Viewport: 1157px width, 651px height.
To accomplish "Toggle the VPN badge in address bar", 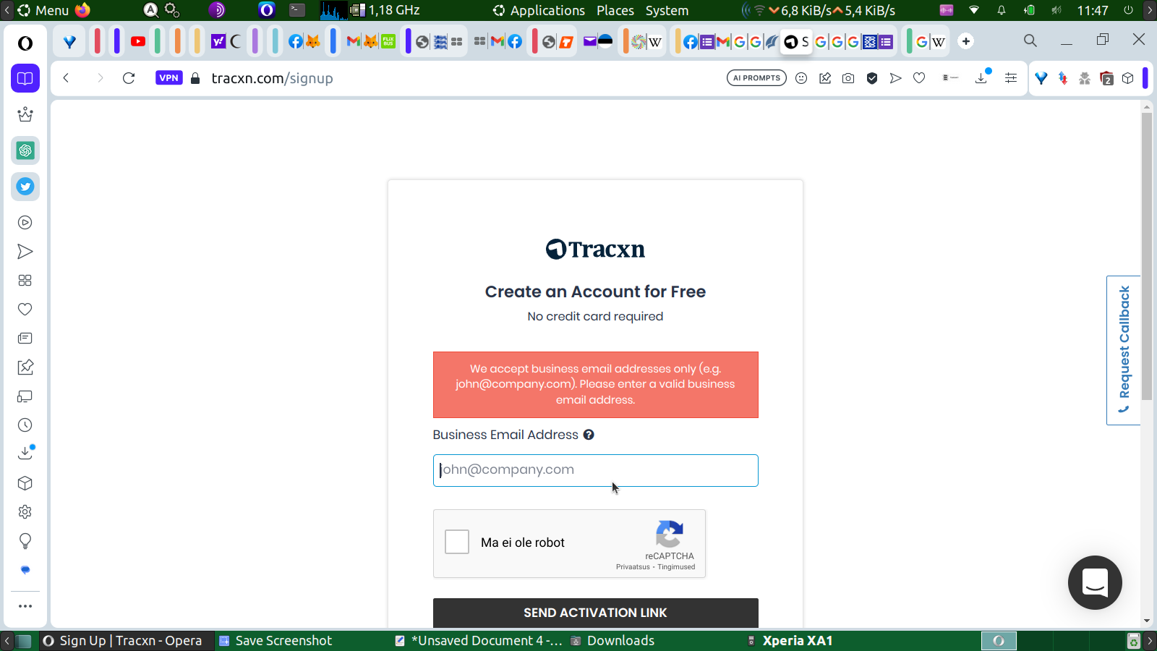I will click(168, 78).
